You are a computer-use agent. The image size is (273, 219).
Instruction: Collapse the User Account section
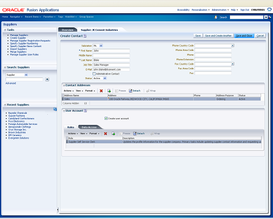64,111
